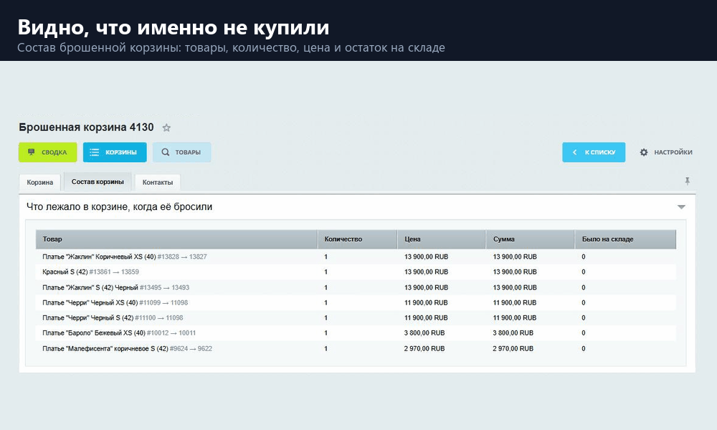
Task: Switch to the Контакты tab
Action: (x=157, y=182)
